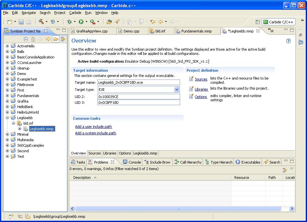Open the Target type combo box
Screen dimensions: 307x222
tap(139, 90)
